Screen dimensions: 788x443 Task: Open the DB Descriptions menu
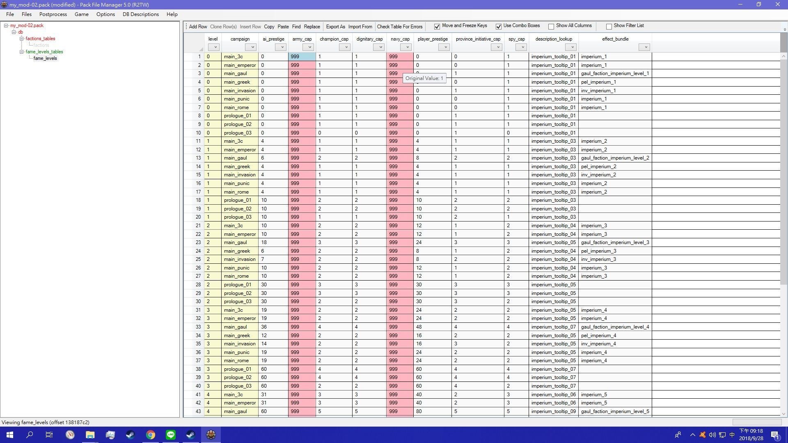[x=140, y=14]
